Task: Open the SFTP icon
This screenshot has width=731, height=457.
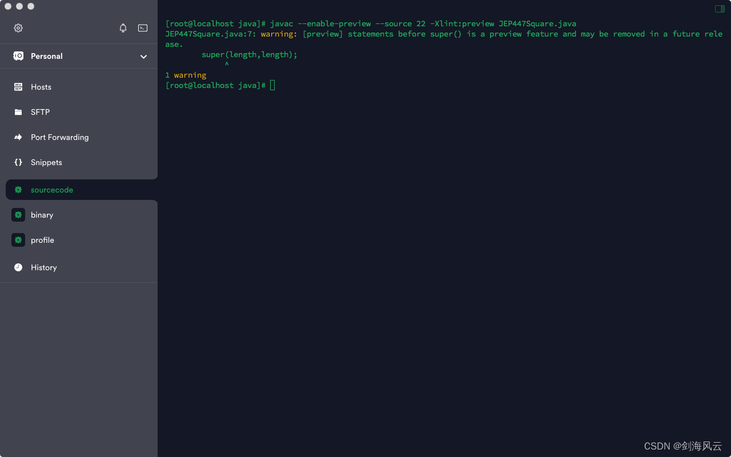Action: (18, 112)
